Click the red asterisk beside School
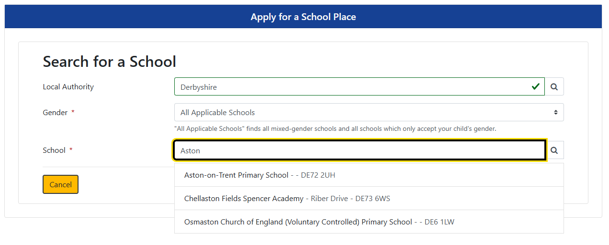Image resolution: width=609 pixels, height=245 pixels. pos(71,150)
